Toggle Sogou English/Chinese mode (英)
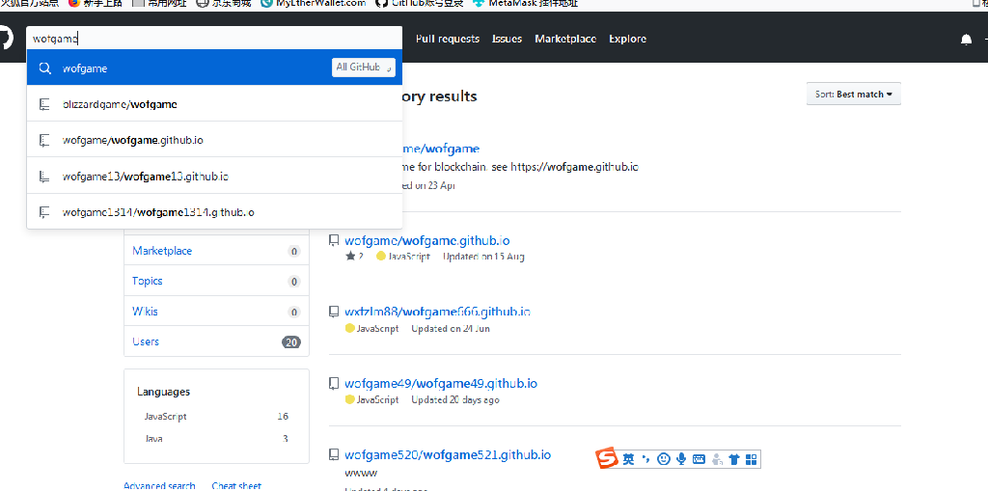The image size is (988, 491). coord(628,459)
